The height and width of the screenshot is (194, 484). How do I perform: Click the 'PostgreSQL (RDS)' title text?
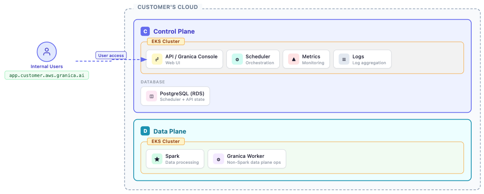182,94
